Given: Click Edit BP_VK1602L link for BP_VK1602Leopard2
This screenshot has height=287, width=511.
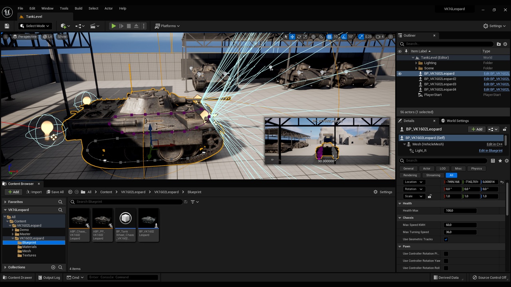Looking at the screenshot, I should (x=496, y=79).
